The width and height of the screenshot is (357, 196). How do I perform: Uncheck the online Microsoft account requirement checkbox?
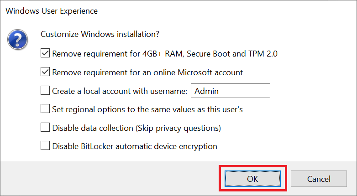[45, 72]
